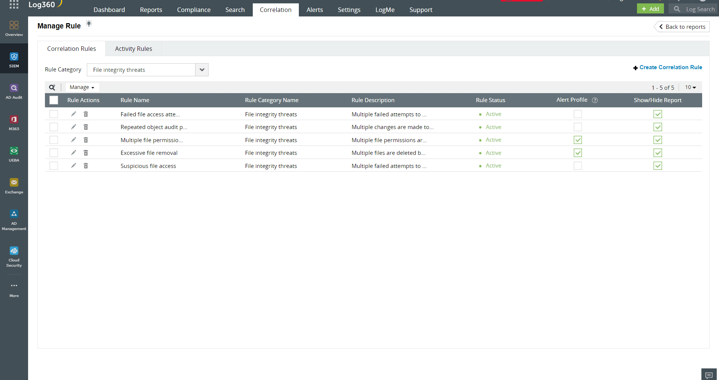Expand the Manage dropdown menu
Image resolution: width=719 pixels, height=380 pixels.
click(x=82, y=87)
